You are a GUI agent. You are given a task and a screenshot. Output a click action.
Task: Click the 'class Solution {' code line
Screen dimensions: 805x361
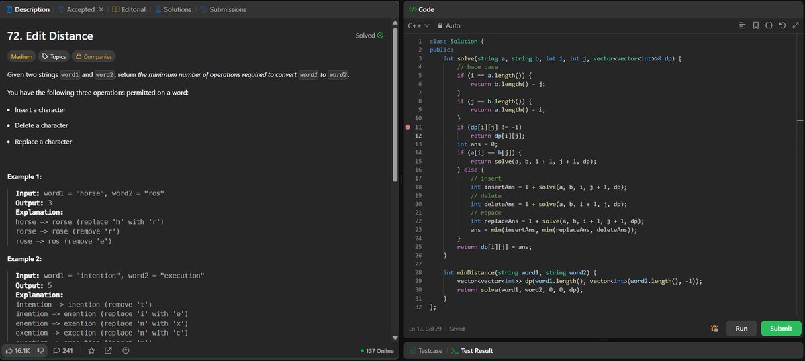pos(457,42)
